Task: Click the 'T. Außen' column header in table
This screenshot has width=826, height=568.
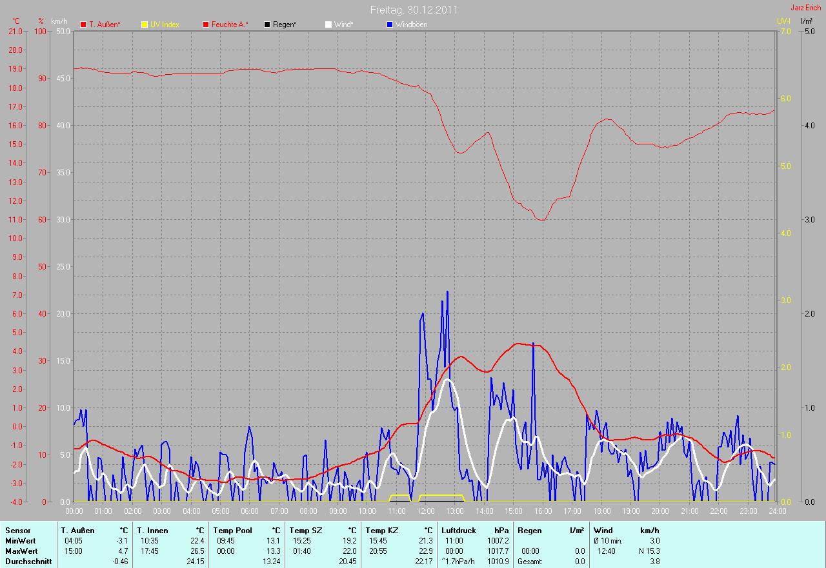Action: (x=78, y=531)
